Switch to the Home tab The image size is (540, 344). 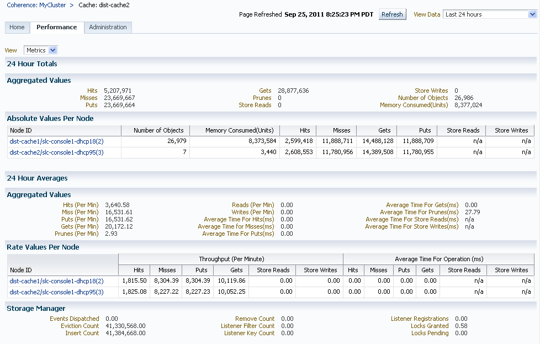[x=17, y=27]
